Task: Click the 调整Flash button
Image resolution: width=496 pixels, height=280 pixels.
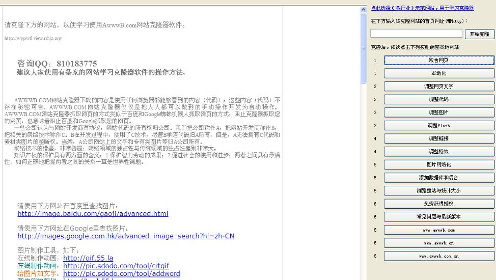Action: click(x=438, y=126)
